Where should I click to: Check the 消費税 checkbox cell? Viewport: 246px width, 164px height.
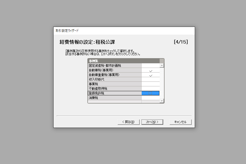tap(150, 98)
